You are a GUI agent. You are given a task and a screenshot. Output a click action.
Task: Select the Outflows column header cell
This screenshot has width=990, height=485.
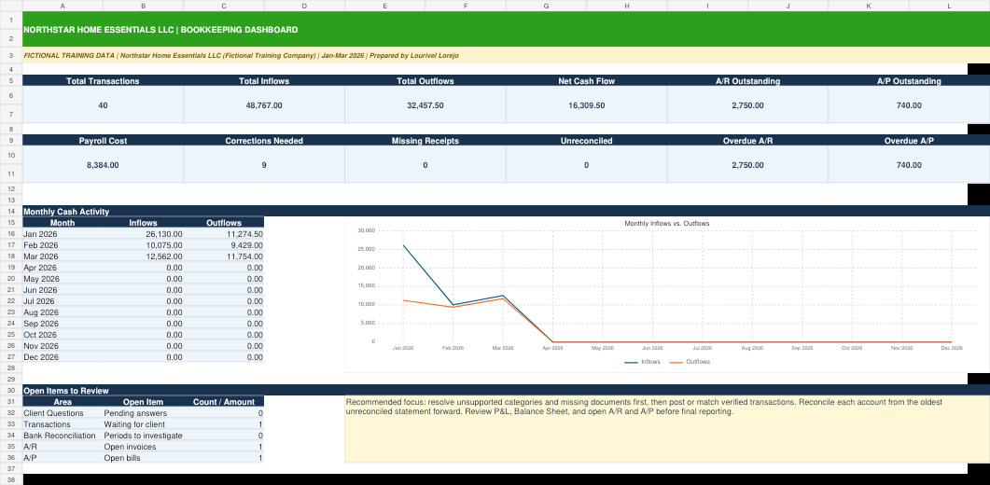[224, 222]
